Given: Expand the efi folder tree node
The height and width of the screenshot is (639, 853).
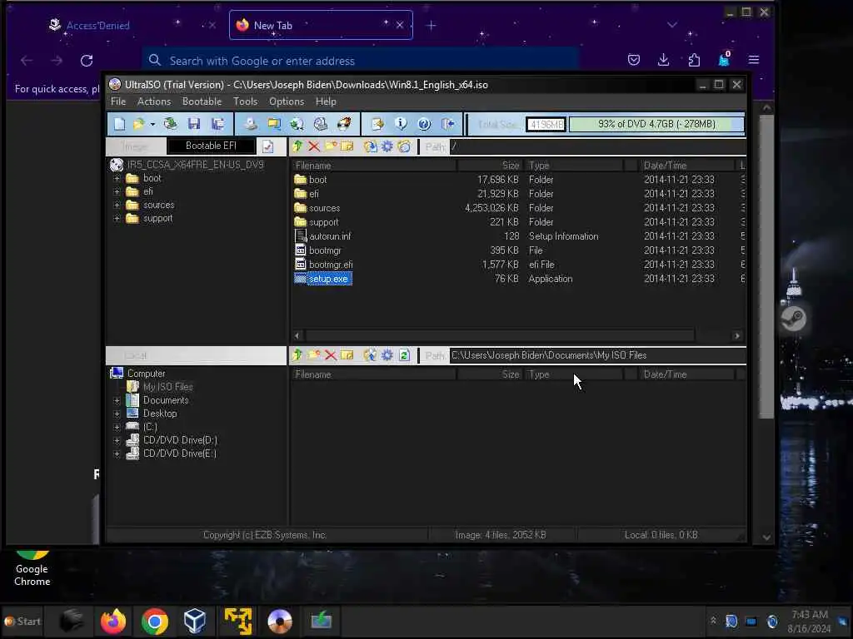Looking at the screenshot, I should point(117,191).
